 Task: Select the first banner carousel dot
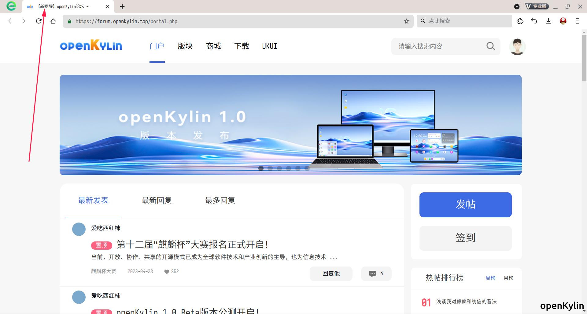click(x=261, y=168)
